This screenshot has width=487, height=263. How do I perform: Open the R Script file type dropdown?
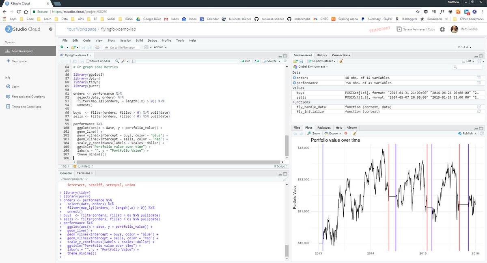281,166
